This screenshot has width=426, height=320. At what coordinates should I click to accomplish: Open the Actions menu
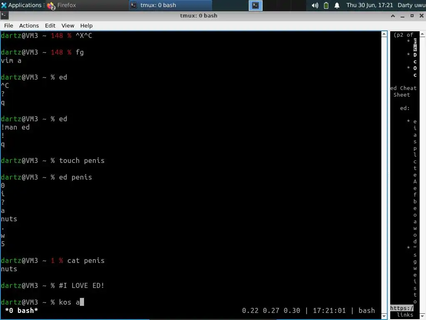point(29,25)
